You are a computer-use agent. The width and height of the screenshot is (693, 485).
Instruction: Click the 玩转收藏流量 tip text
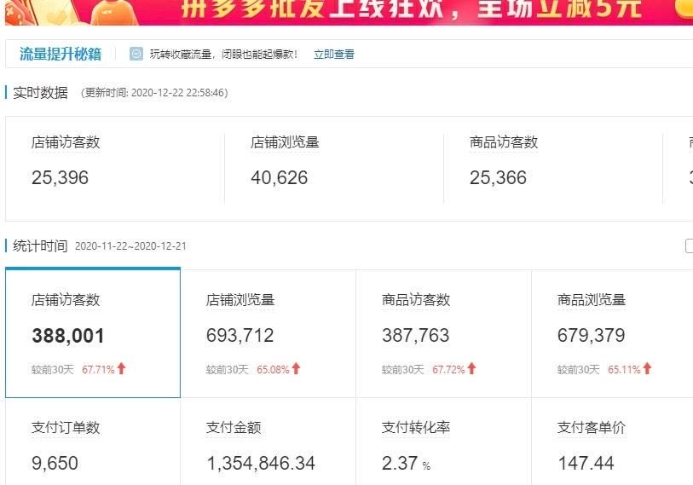click(223, 55)
